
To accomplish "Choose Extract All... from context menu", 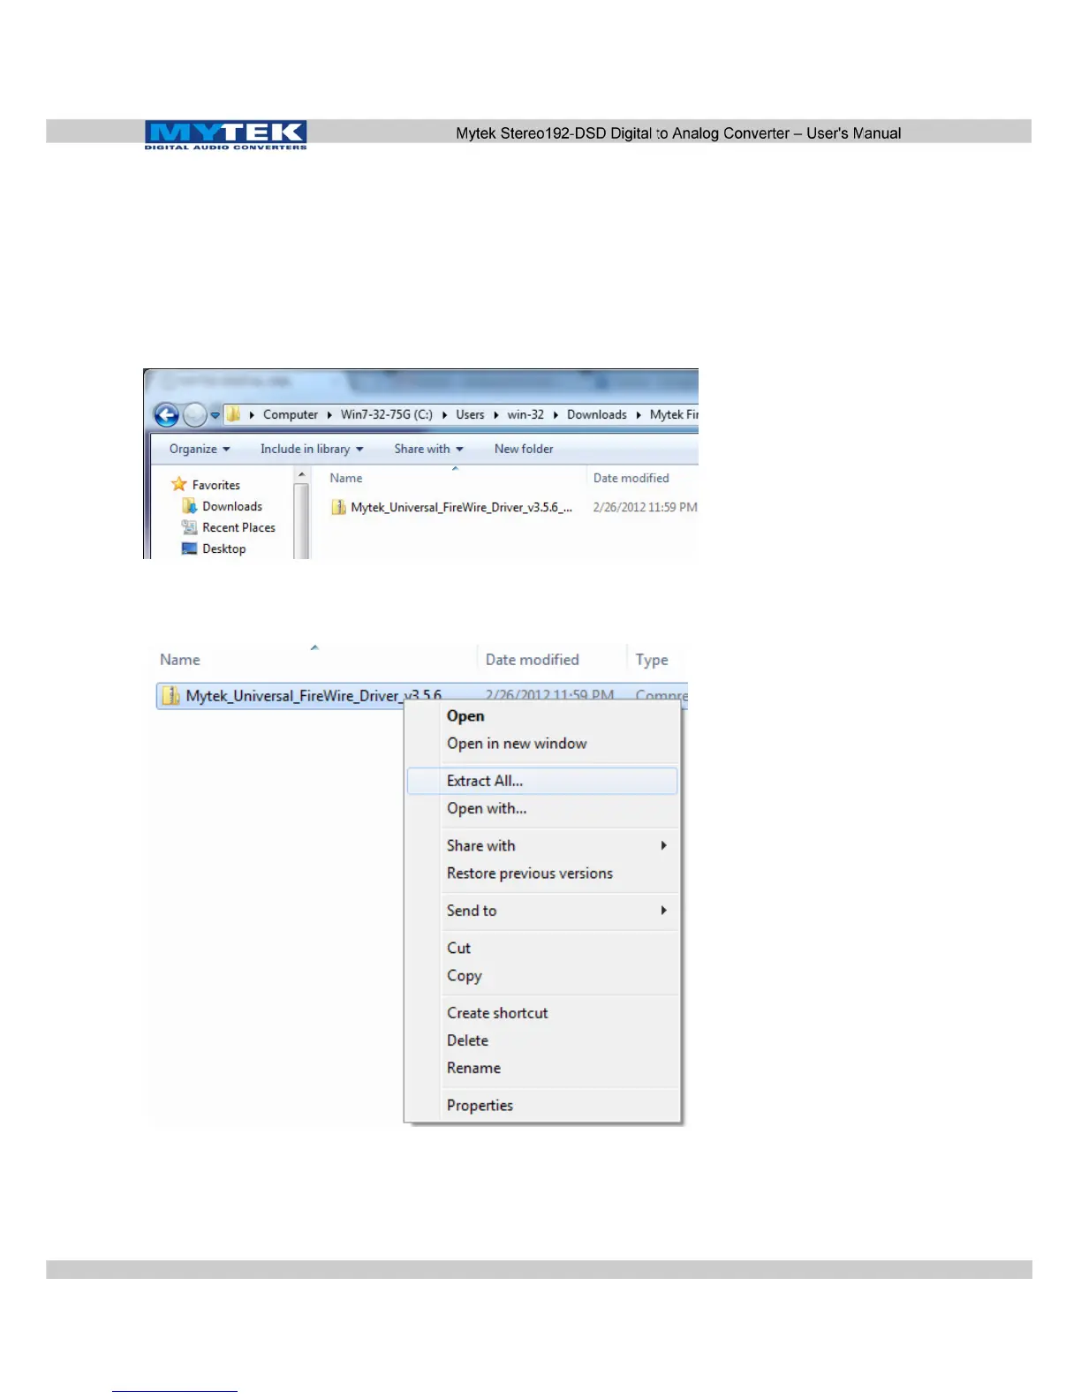I will click(542, 781).
